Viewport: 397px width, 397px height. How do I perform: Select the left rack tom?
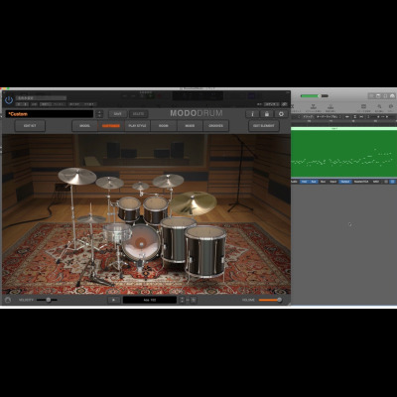[129, 208]
